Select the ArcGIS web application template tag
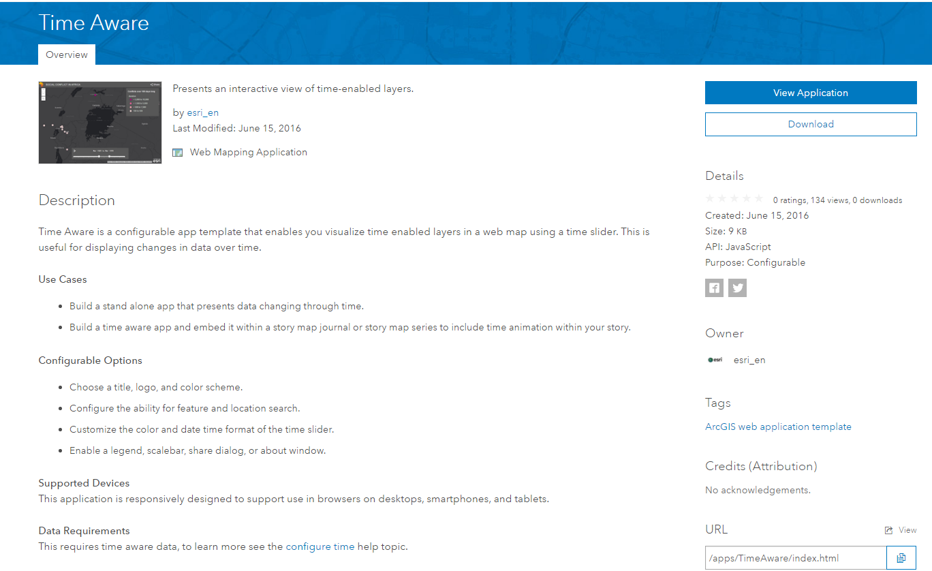932x571 pixels. [x=778, y=427]
